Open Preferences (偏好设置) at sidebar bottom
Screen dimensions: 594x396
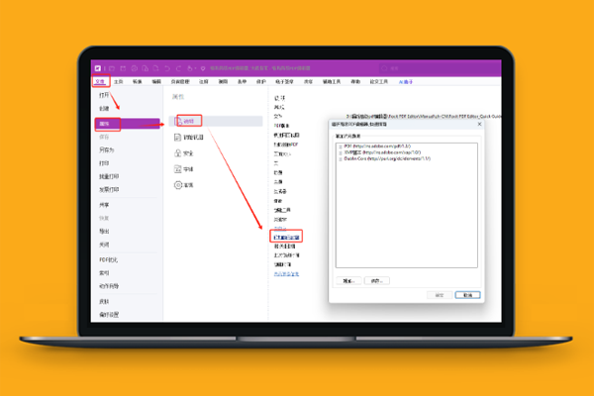click(109, 315)
